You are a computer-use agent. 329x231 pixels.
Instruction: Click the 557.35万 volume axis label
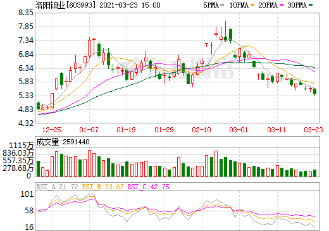(18, 161)
